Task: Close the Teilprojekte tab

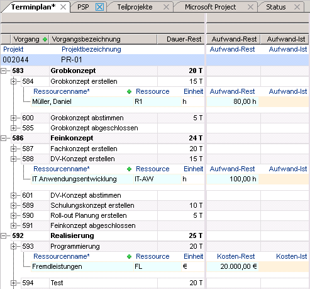Action: 166,7
